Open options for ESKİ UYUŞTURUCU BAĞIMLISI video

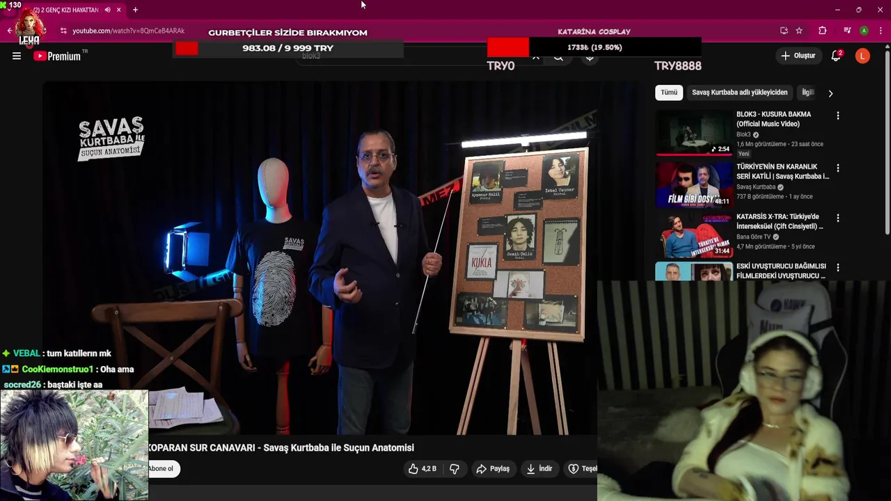pyautogui.click(x=838, y=267)
